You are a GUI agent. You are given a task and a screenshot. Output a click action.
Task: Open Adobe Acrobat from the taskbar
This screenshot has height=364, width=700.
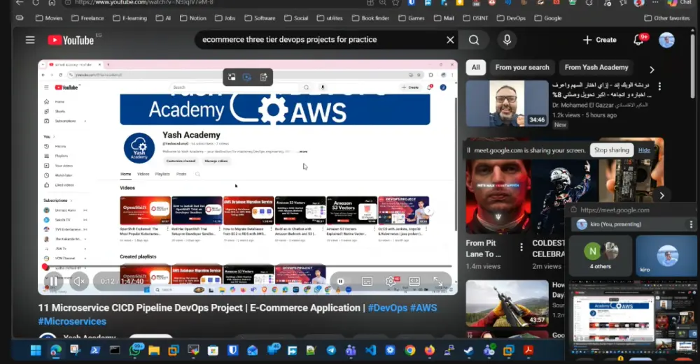[x=528, y=351]
